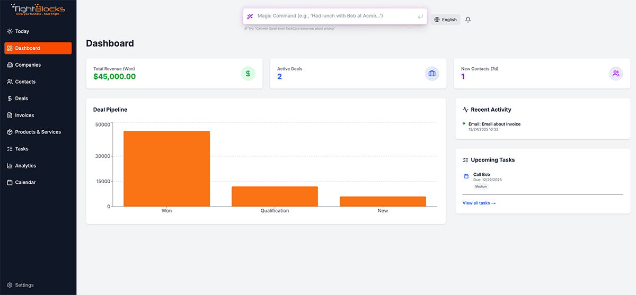Screen dimensions: 636x295
Task: Click the Dashboard page heading
Action: [x=110, y=43]
